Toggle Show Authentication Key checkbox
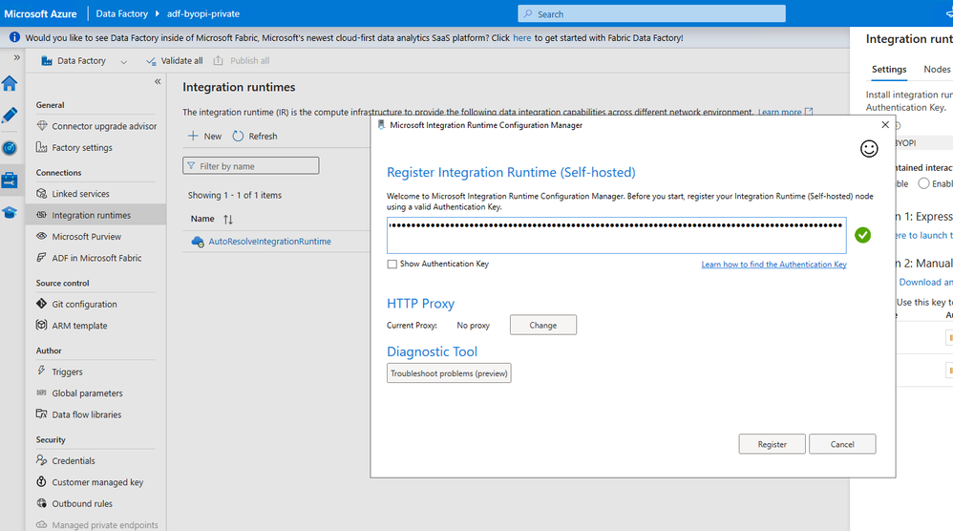 [392, 265]
